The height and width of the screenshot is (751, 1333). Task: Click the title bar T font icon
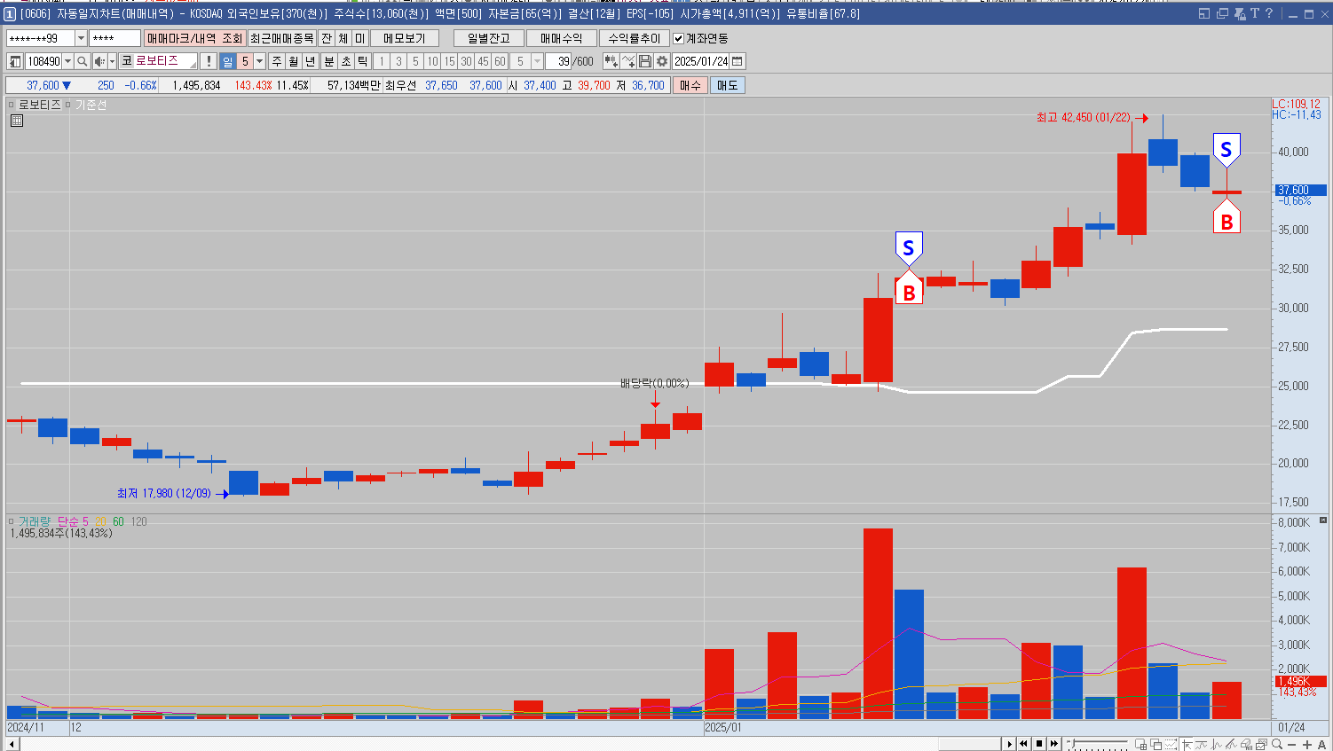(1254, 13)
